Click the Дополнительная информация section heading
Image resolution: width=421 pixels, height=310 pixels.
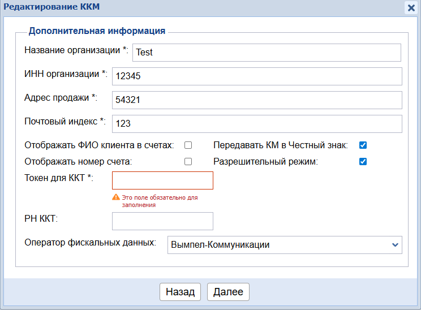point(97,31)
